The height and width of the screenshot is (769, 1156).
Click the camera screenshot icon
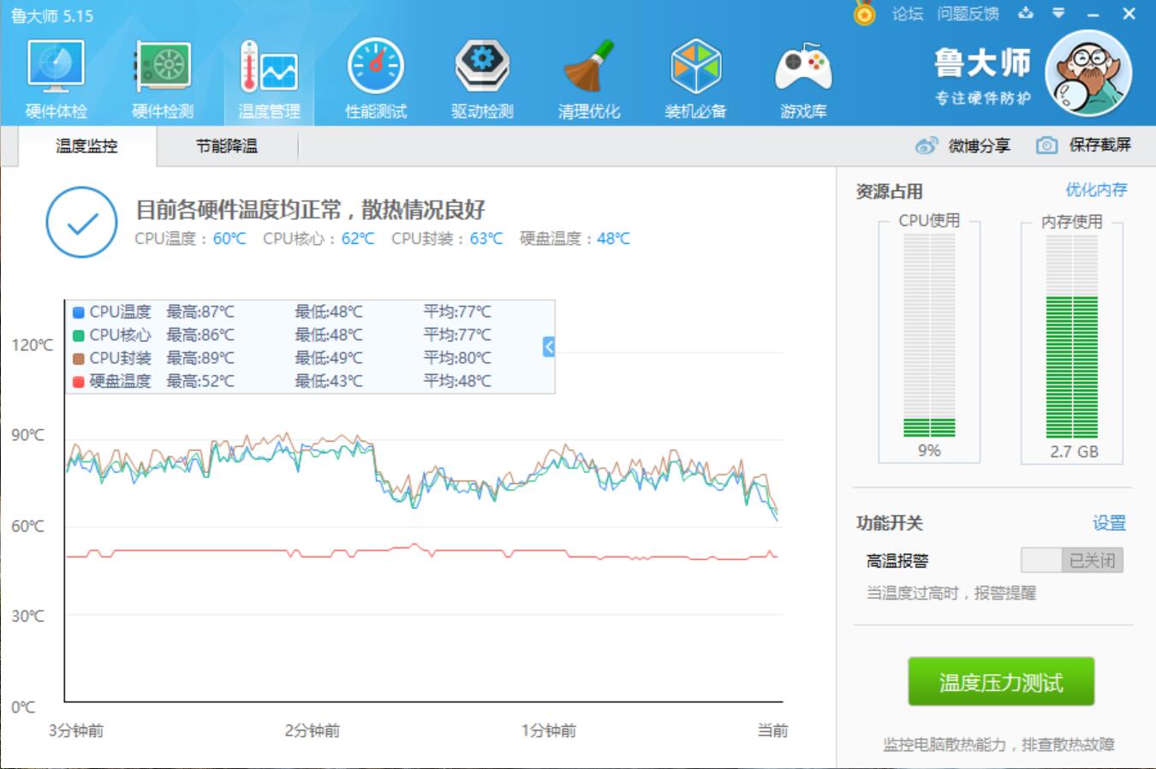click(1046, 146)
